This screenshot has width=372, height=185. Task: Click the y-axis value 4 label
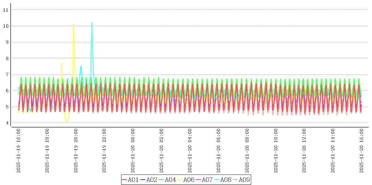[6, 123]
